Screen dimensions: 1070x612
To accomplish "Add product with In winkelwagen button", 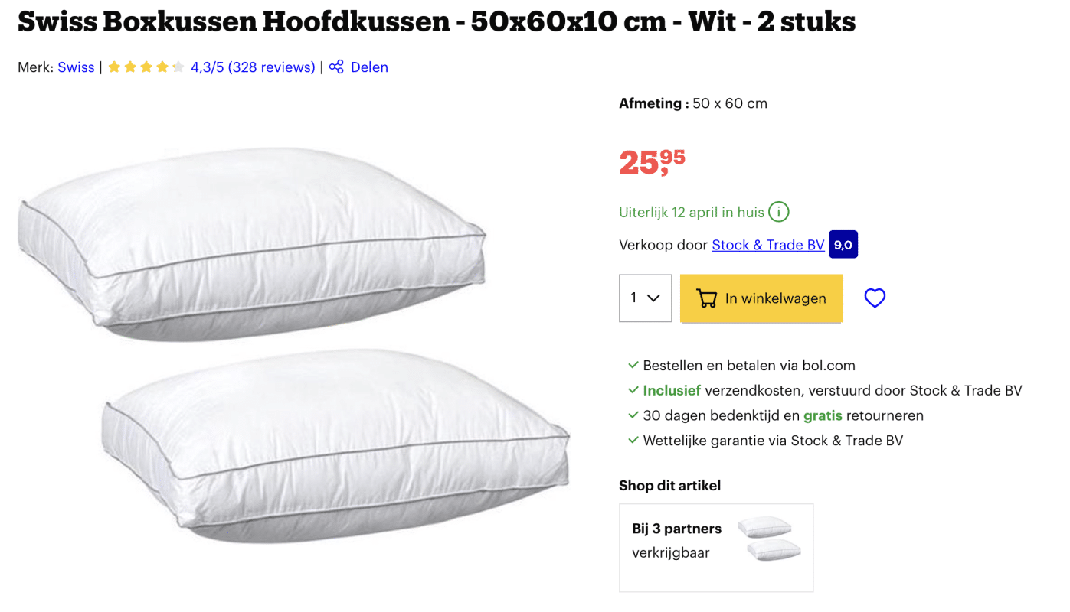I will tap(761, 298).
